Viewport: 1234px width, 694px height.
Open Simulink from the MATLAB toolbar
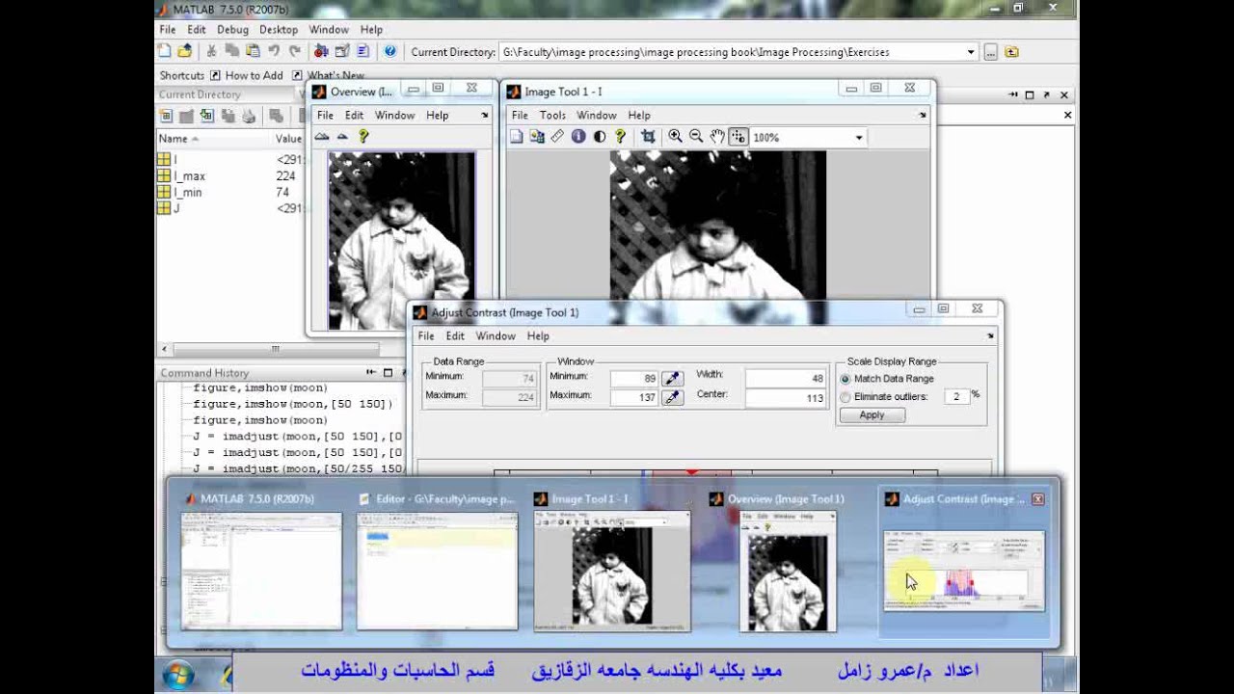click(x=321, y=51)
